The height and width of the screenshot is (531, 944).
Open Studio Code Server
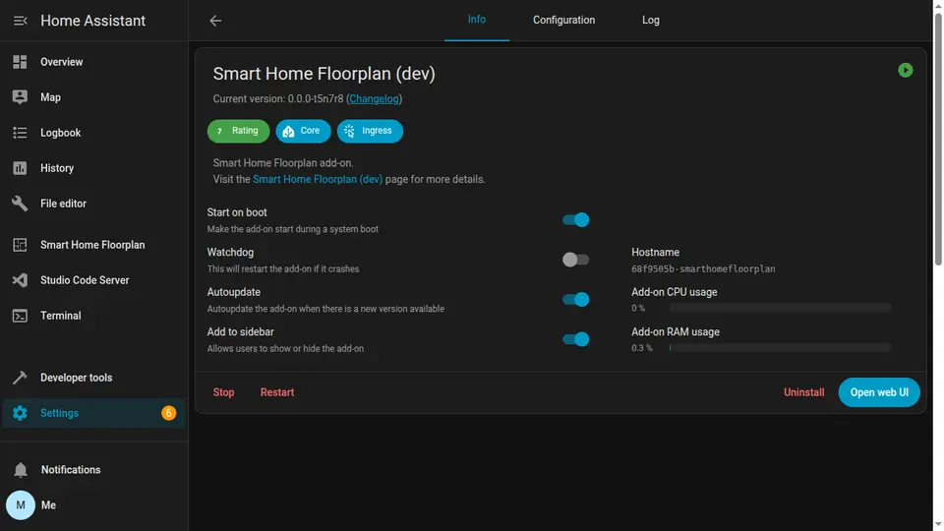coord(94,280)
